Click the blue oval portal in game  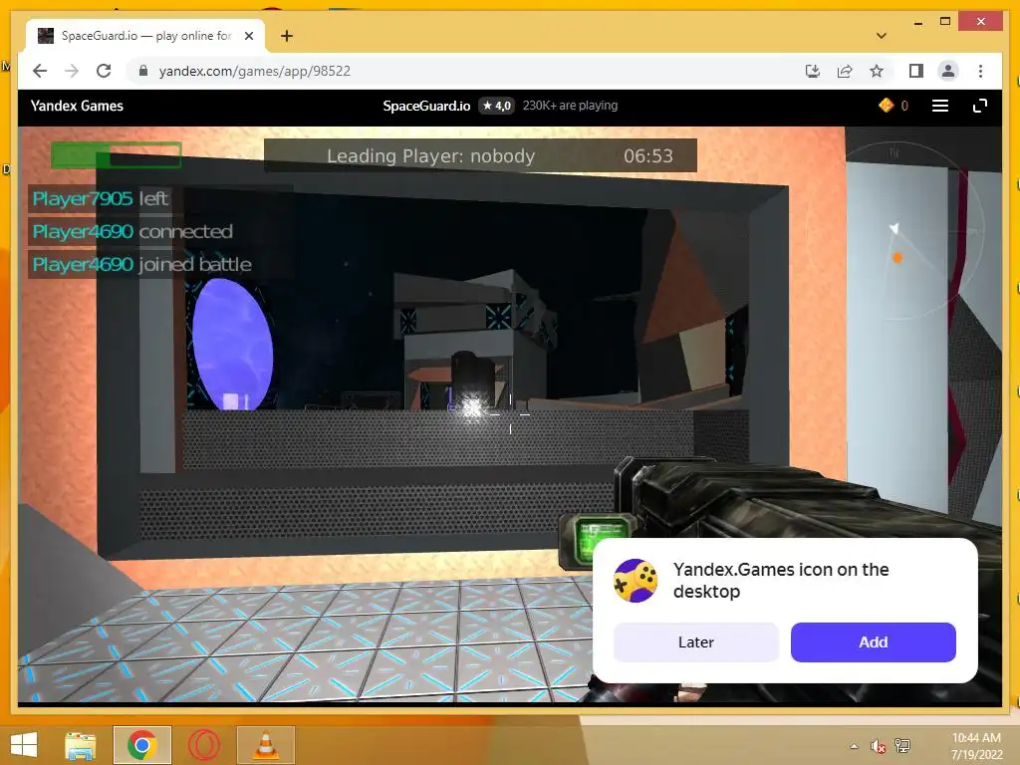pyautogui.click(x=232, y=344)
